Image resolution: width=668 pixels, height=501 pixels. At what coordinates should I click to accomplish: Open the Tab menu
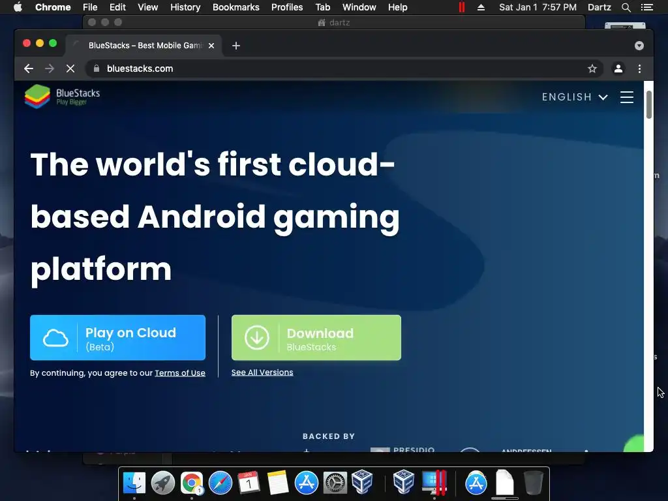pos(322,7)
